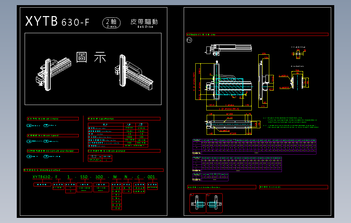The width and height of the screenshot is (351, 223).
Task: Click the N-Φ7 hole callout
Action: (230, 118)
